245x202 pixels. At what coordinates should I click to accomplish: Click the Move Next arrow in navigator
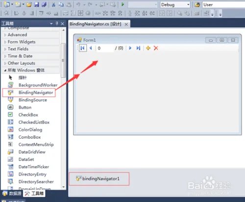click(130, 48)
